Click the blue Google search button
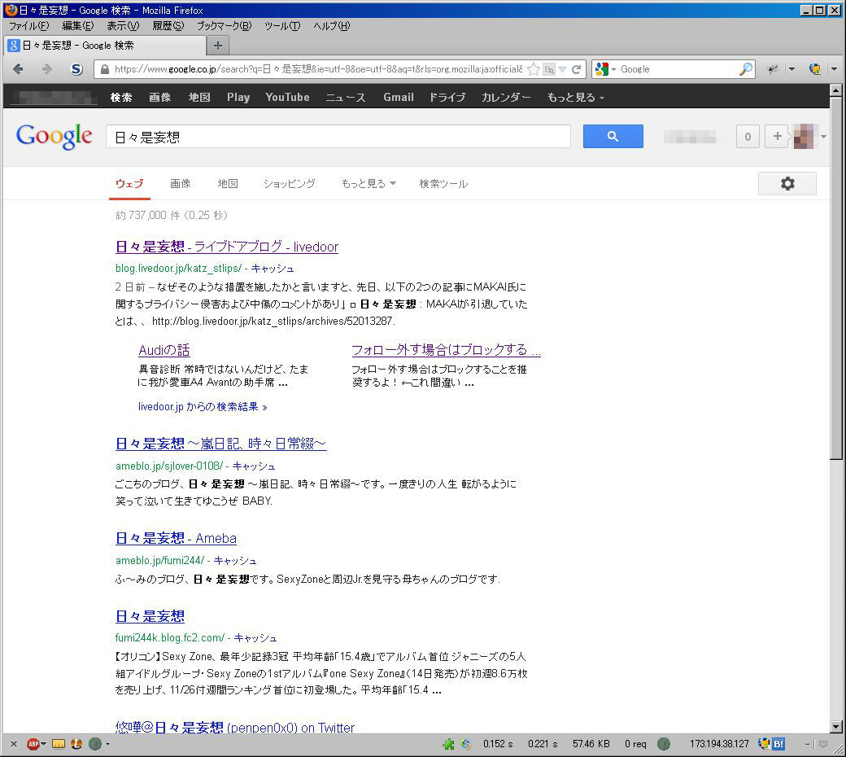This screenshot has height=757, width=846. point(613,136)
